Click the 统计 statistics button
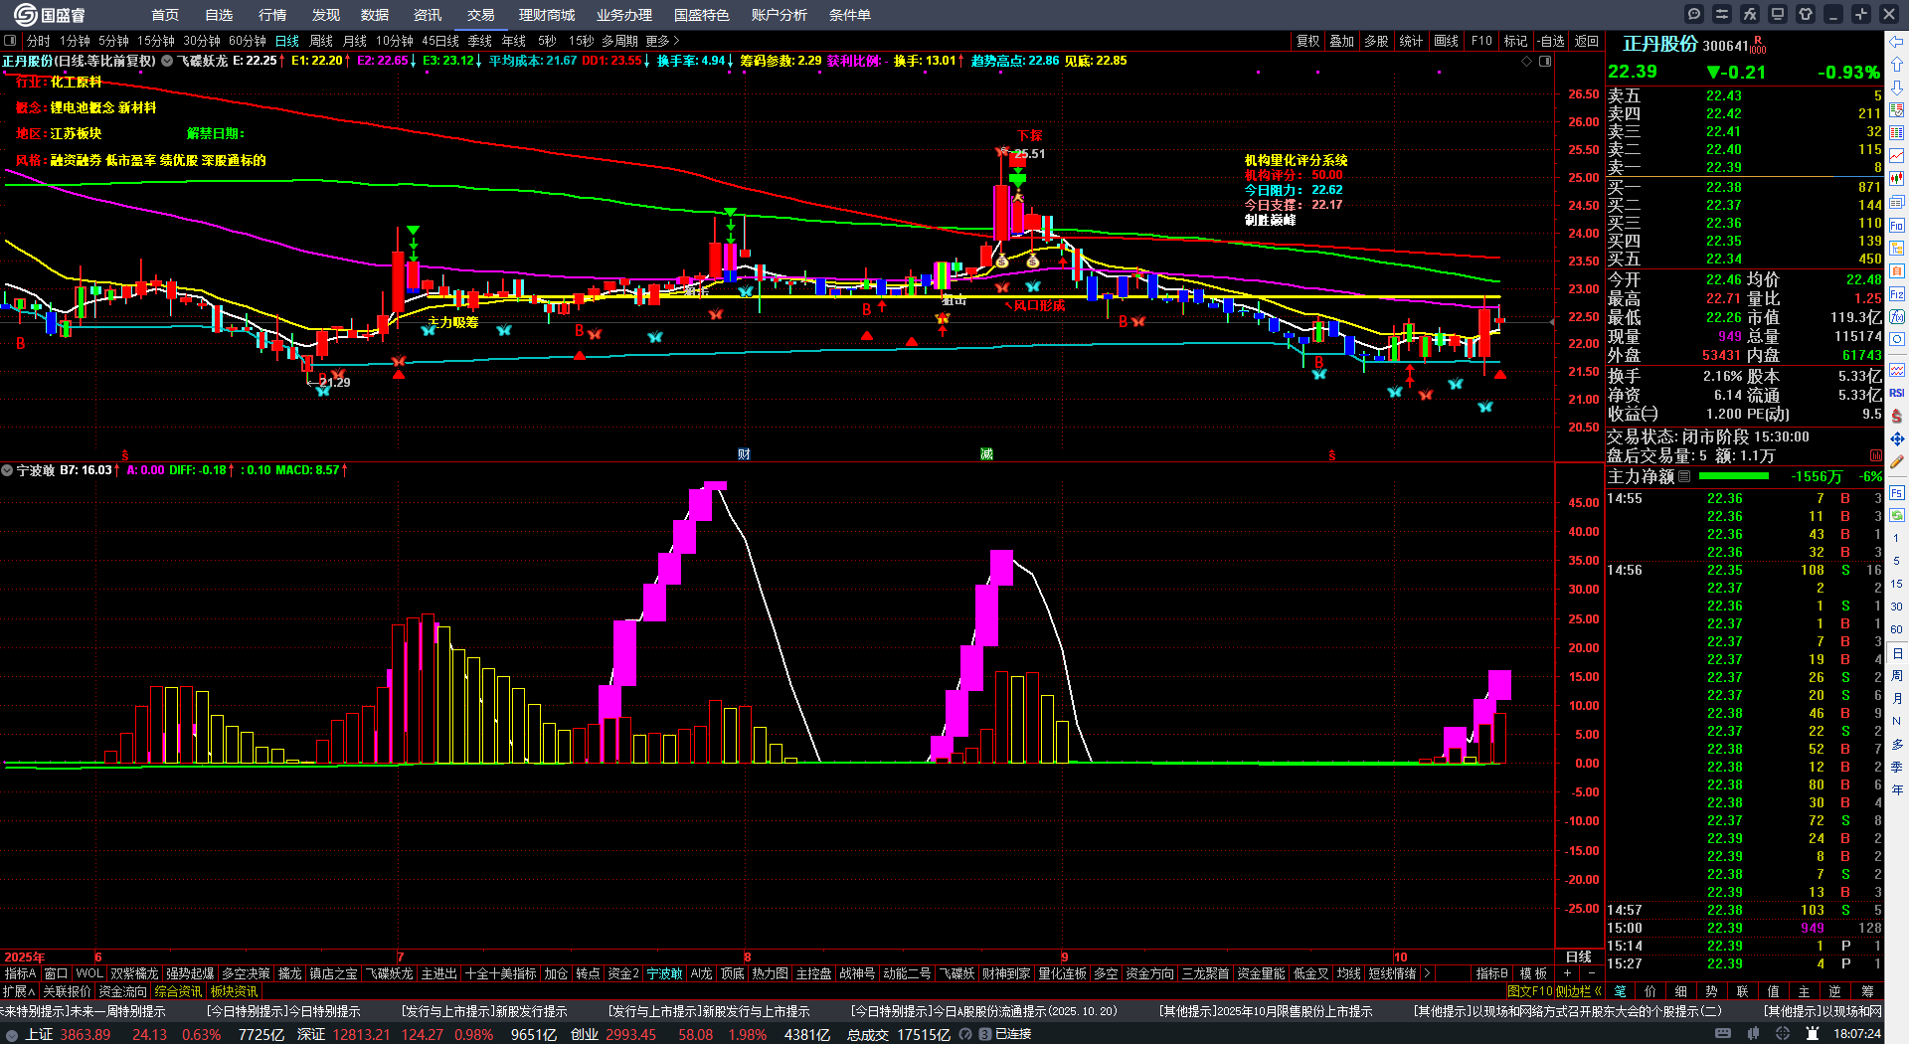1909x1044 pixels. (x=1411, y=41)
